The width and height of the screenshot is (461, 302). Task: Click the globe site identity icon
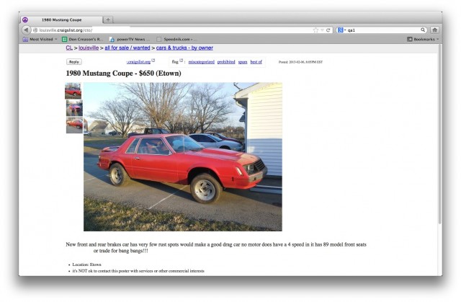click(x=35, y=30)
